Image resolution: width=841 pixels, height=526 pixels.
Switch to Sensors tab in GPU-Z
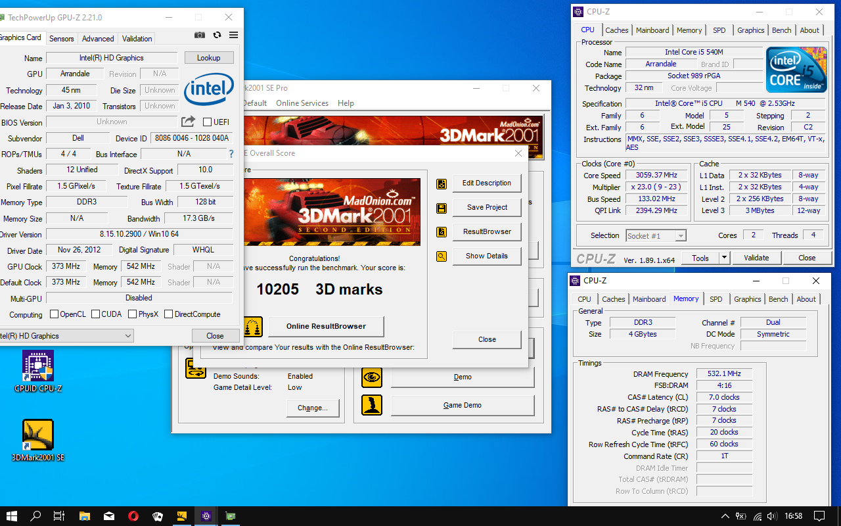(x=62, y=39)
